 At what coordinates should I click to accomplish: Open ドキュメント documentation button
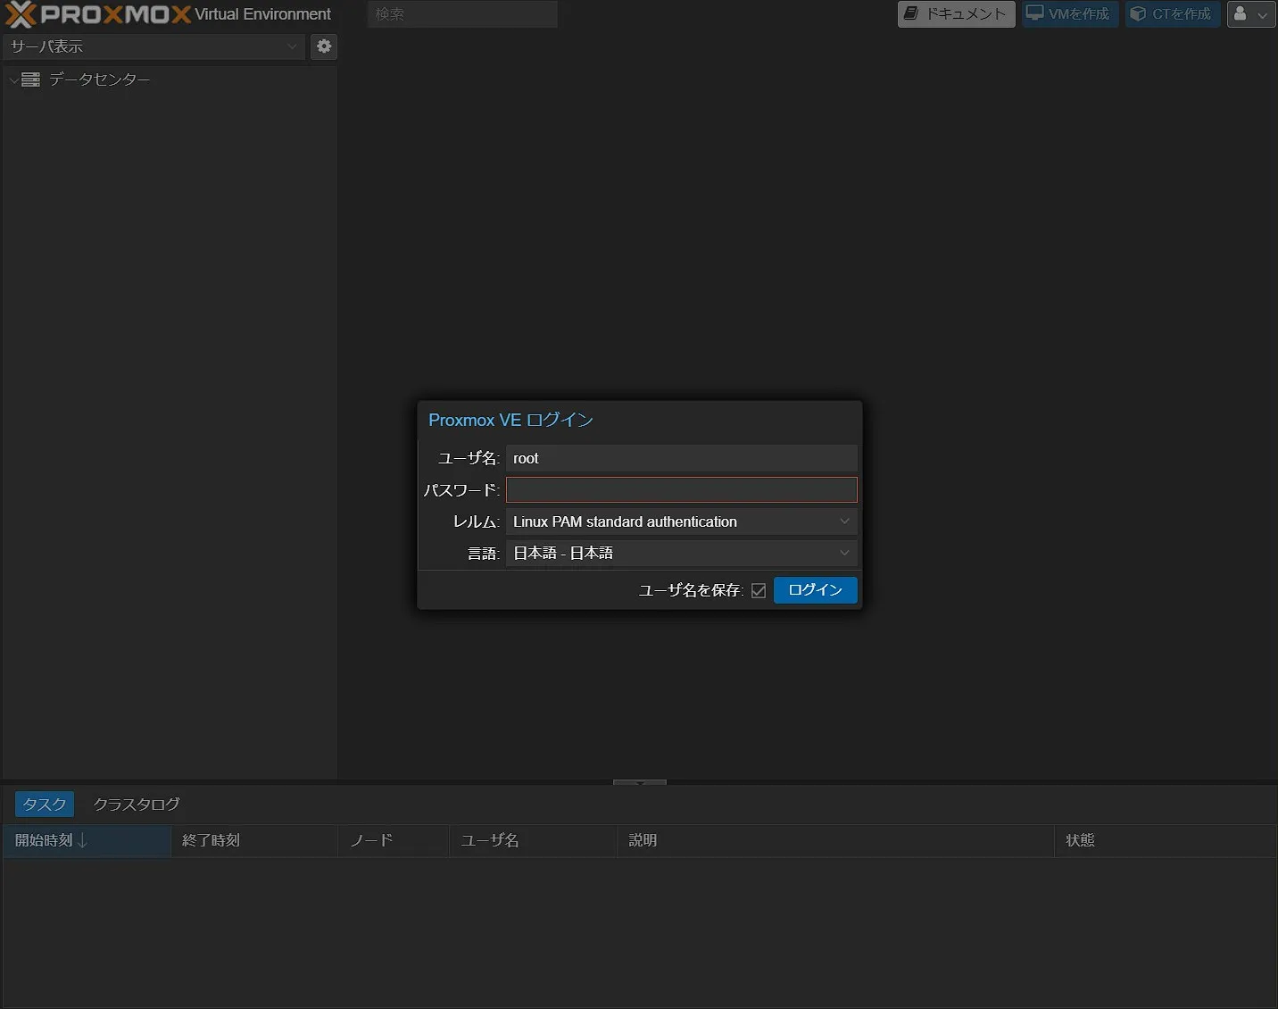coord(956,14)
